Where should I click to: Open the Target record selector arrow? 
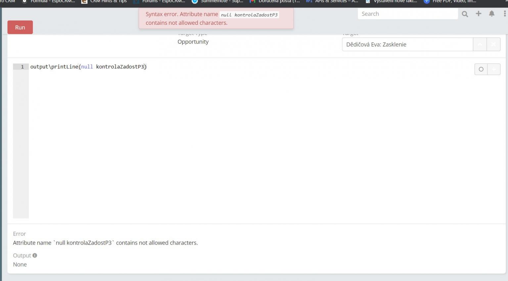[480, 44]
